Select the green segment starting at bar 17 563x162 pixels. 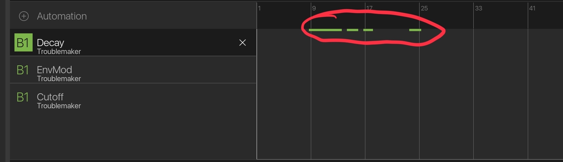(x=368, y=30)
